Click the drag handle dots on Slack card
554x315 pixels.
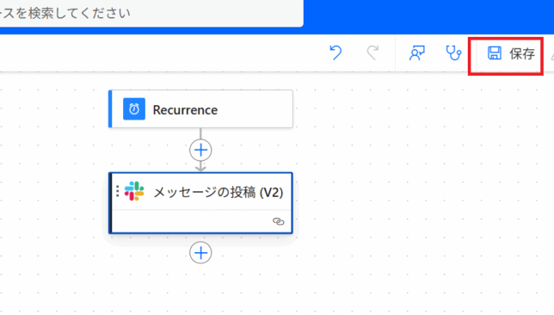(117, 191)
